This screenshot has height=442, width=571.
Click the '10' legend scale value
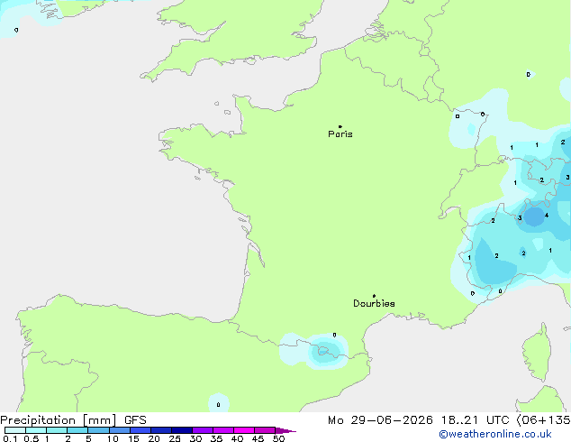point(113,438)
